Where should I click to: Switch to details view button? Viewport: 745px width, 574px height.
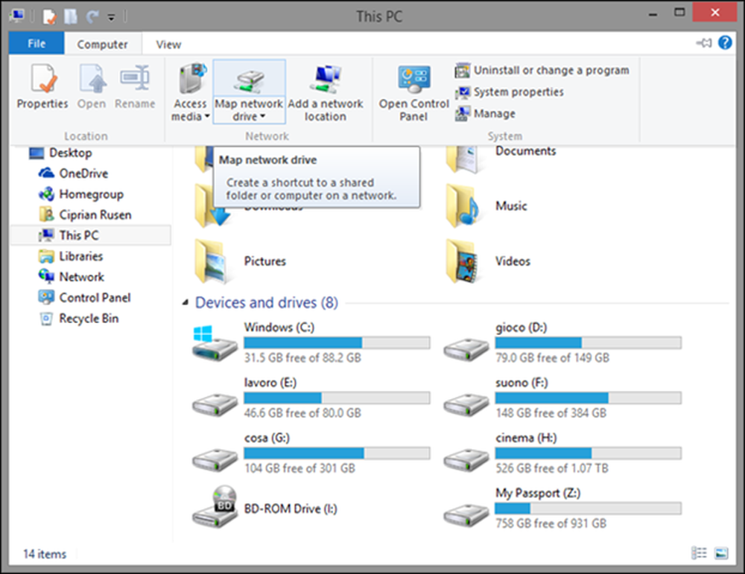699,553
